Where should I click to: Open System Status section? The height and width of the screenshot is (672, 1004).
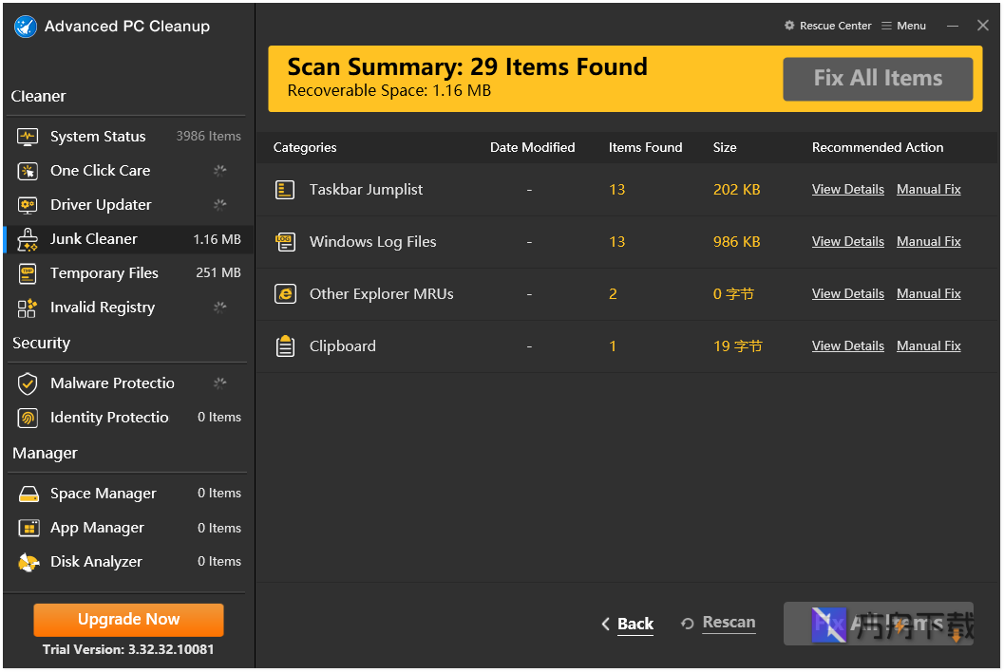click(x=128, y=137)
